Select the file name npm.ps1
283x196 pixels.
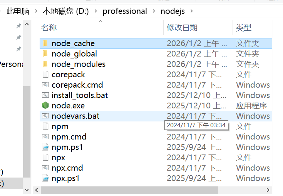(67, 147)
